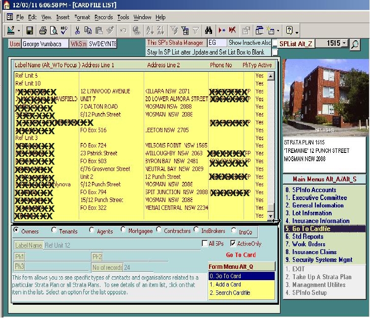This screenshot has height=318, width=370.
Task: Click the Cut scissors icon
Action: tap(77, 30)
